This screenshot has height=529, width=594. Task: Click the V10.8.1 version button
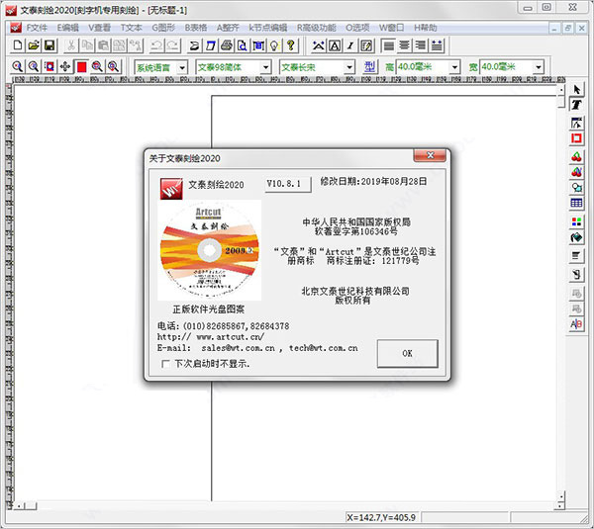tap(288, 184)
